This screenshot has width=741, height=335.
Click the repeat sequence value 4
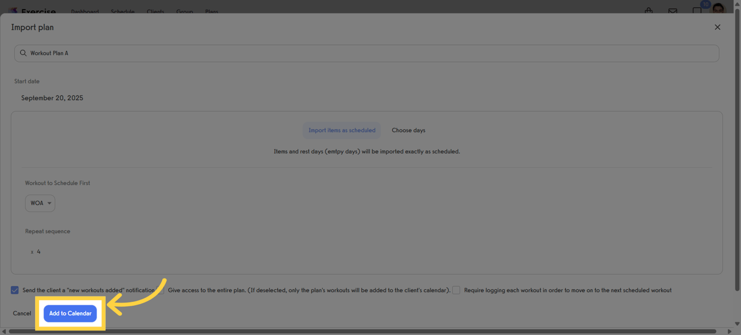click(39, 252)
